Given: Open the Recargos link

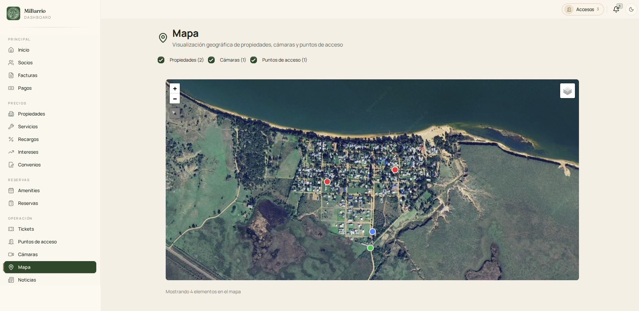Looking at the screenshot, I should pyautogui.click(x=50, y=139).
